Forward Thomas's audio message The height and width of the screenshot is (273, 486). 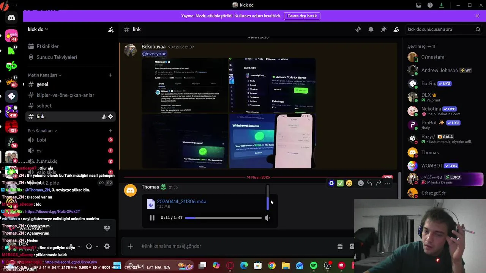pyautogui.click(x=379, y=184)
